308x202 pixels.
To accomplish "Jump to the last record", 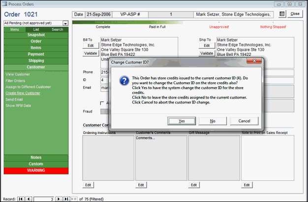I will pyautogui.click(x=66, y=199).
